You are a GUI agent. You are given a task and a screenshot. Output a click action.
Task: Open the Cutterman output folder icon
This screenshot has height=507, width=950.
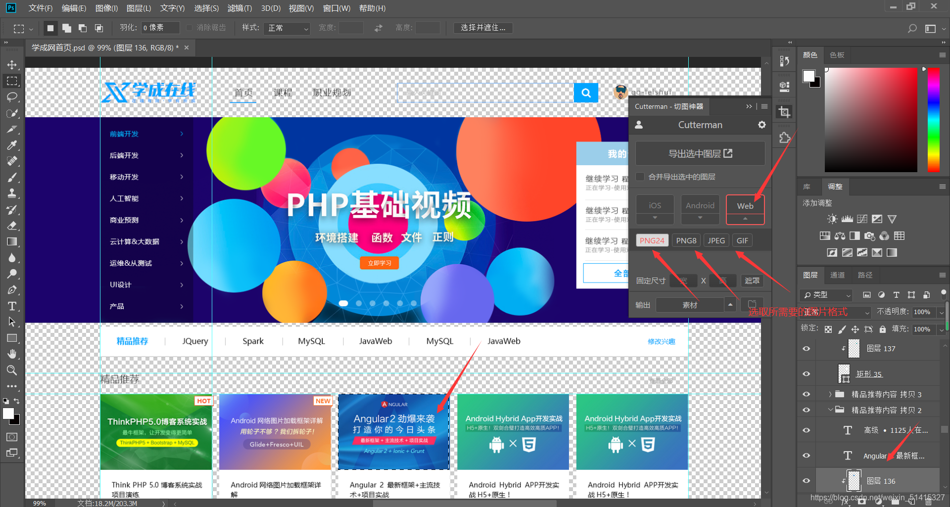click(752, 305)
